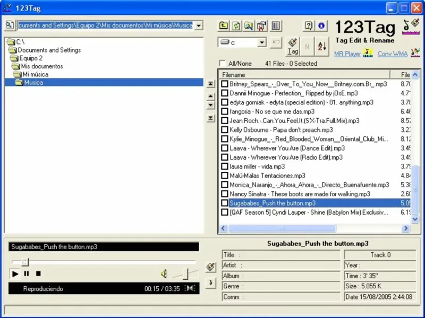Click the columns layout toolbar icon
425x318 pixels.
pos(276,25)
